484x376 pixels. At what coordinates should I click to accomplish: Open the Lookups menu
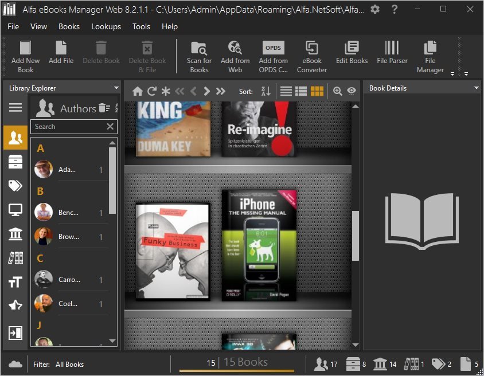[106, 26]
